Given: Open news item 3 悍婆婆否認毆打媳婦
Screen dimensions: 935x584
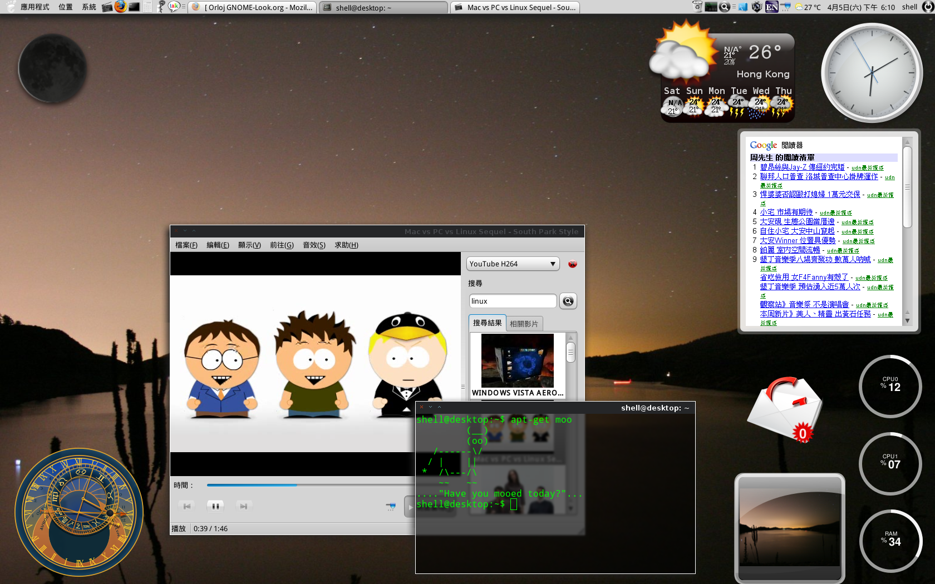Looking at the screenshot, I should point(810,194).
